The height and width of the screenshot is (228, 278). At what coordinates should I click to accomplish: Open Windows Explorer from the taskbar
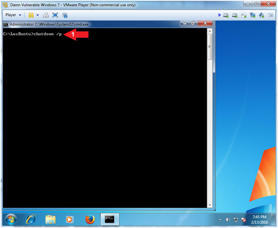coord(51,220)
